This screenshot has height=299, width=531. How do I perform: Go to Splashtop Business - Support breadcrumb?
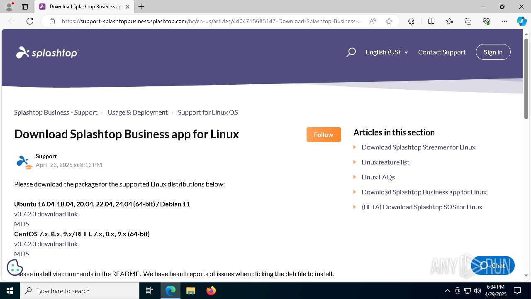click(56, 113)
